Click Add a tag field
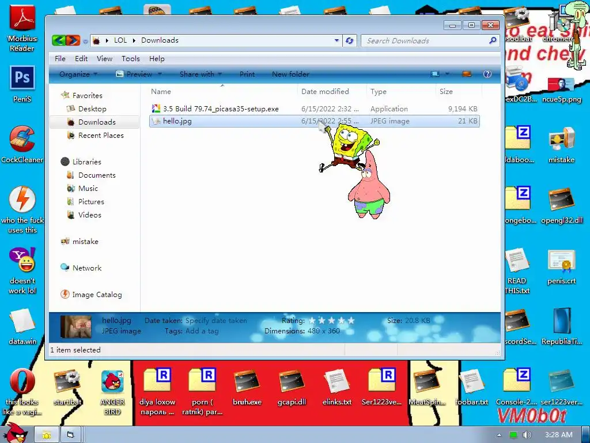 (202, 331)
